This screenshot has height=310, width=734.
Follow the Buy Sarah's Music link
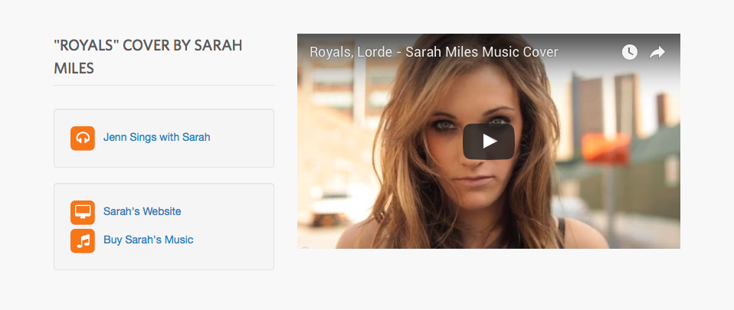tap(149, 240)
